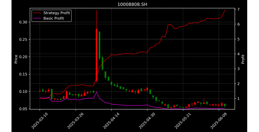Click the profit axis value 2

tap(238, 84)
